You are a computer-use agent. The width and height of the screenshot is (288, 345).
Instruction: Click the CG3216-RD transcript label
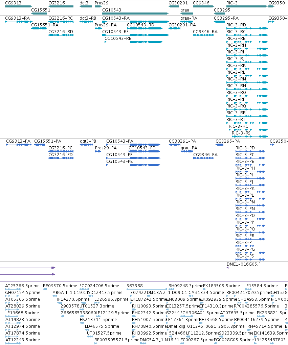(61, 31)
